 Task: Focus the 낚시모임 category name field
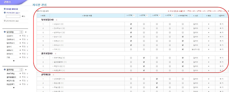(13, 32)
